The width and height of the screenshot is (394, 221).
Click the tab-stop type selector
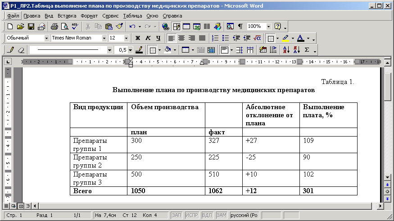[8, 62]
